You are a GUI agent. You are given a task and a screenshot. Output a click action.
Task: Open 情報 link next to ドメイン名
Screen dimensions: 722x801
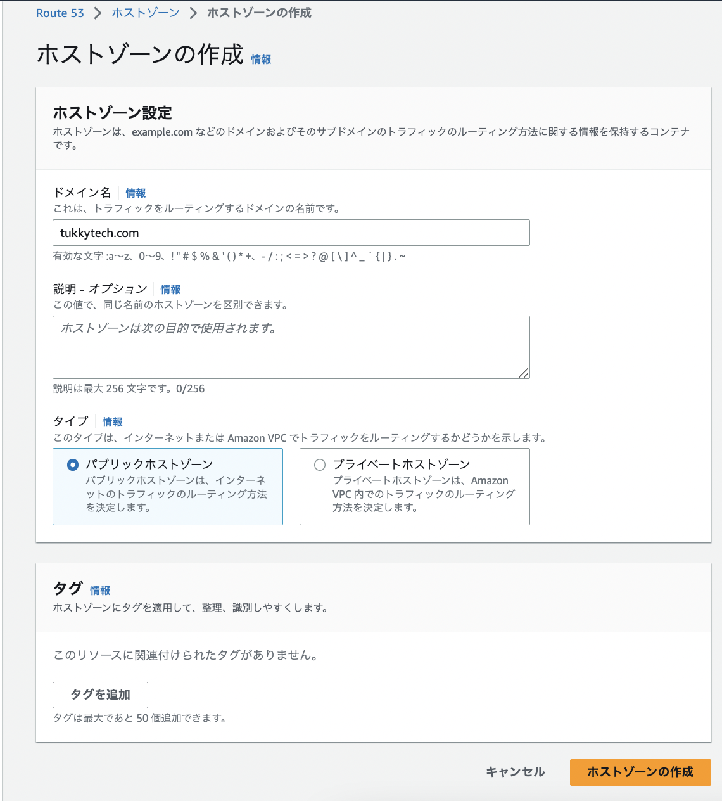pos(136,193)
